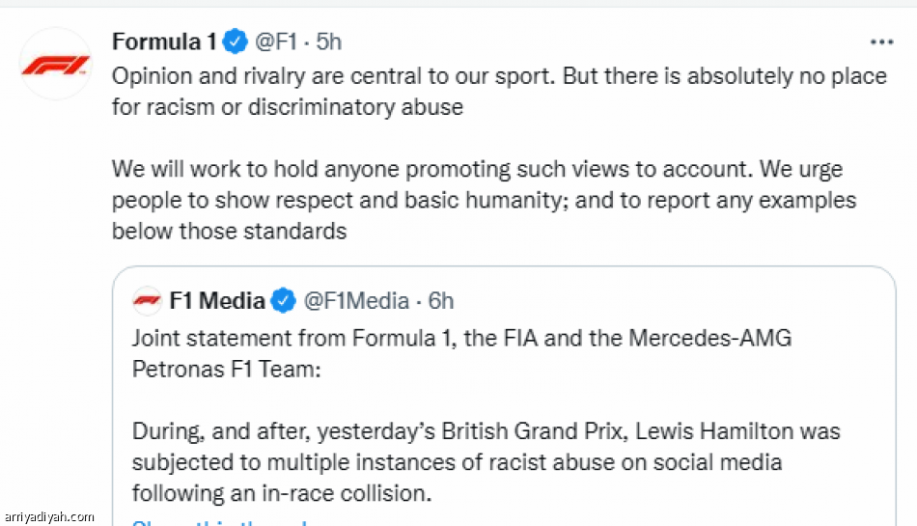The image size is (917, 526).
Task: Click the @F1 handle
Action: click(x=276, y=42)
